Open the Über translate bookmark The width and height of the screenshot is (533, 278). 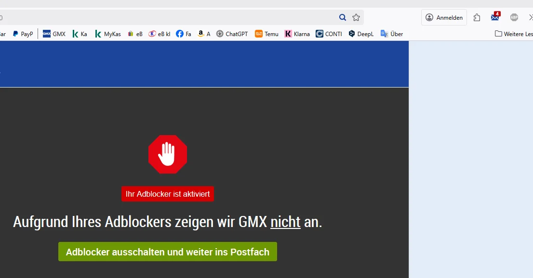pos(392,34)
